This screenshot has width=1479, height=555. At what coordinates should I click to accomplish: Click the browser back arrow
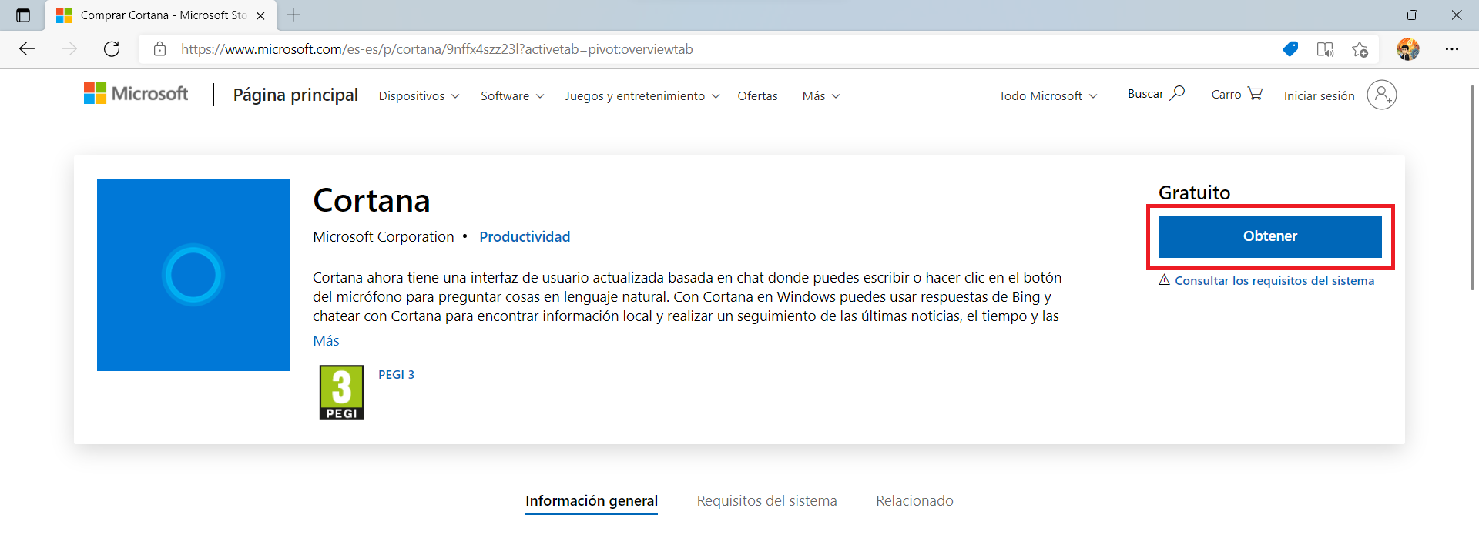pyautogui.click(x=27, y=49)
